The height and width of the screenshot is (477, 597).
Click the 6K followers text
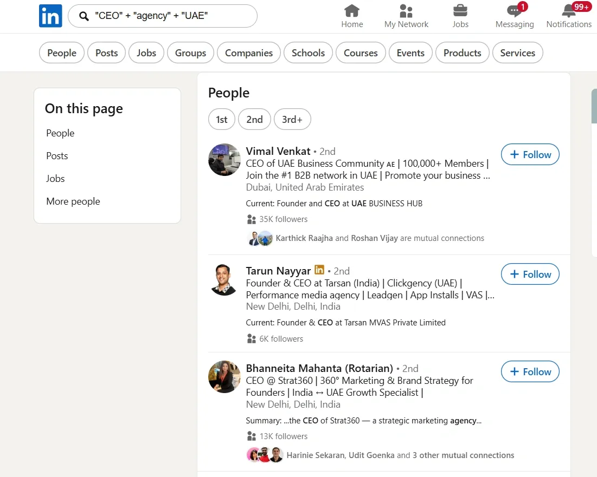(281, 338)
